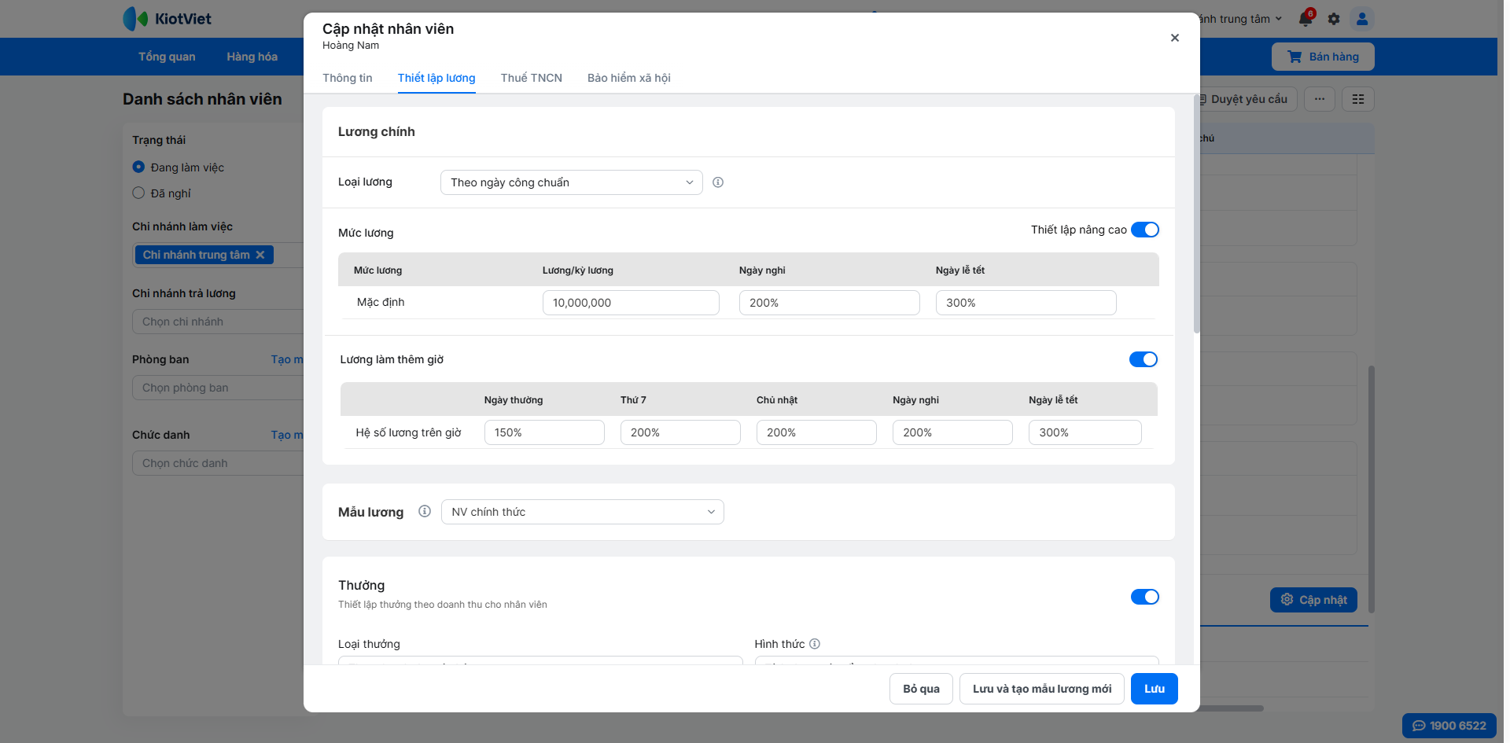Click the Duyệt yêu cầu button
This screenshot has height=743, width=1510.
pyautogui.click(x=1248, y=99)
